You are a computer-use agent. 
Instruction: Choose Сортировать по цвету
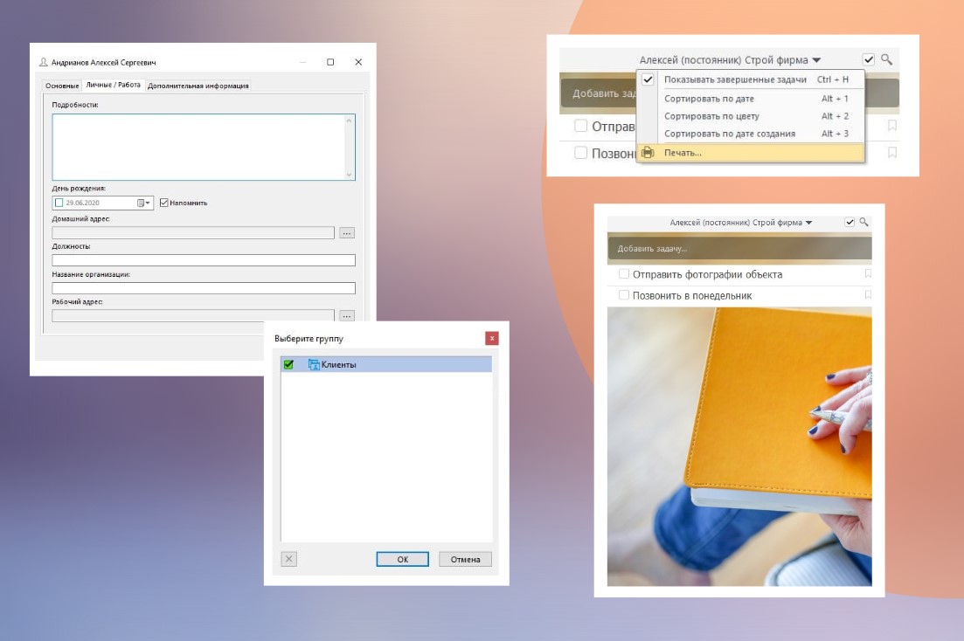[x=751, y=115]
